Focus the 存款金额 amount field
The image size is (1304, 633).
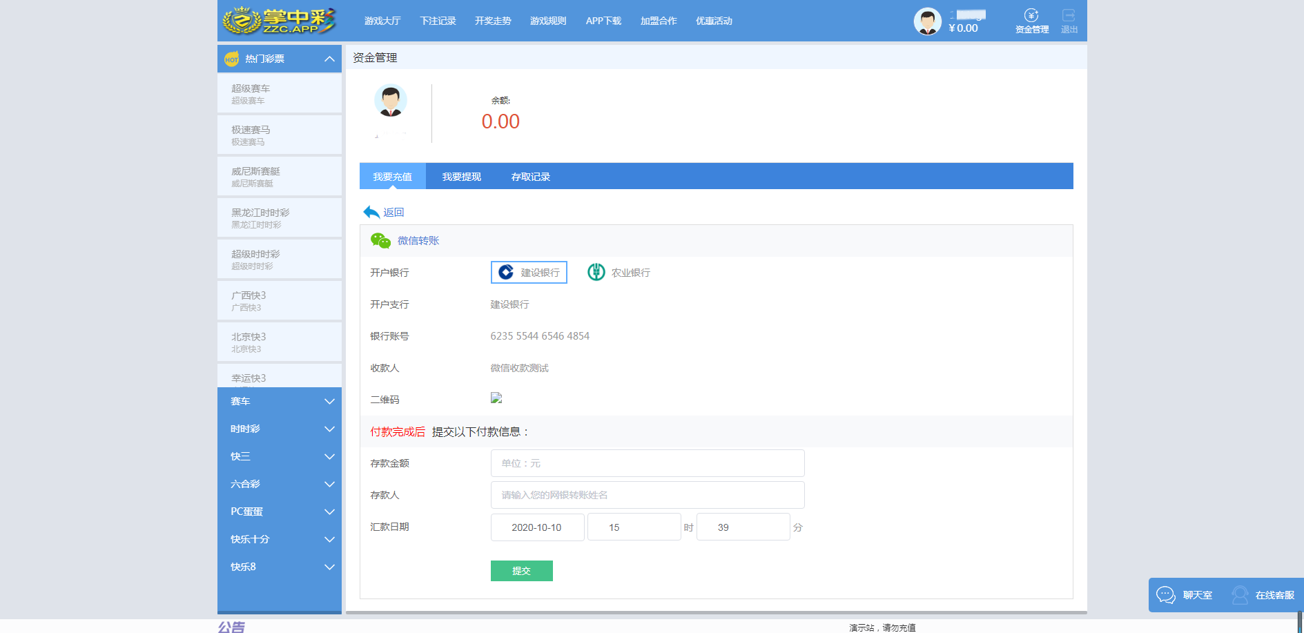coord(648,463)
